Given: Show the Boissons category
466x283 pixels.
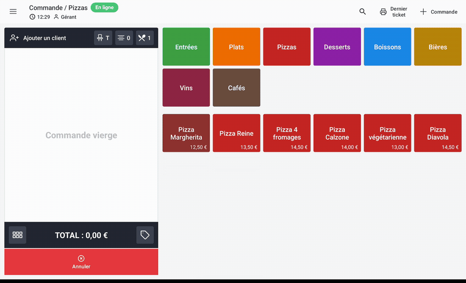Looking at the screenshot, I should point(388,47).
